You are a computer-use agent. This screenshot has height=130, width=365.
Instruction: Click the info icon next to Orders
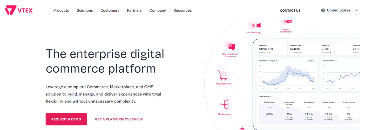click(x=328, y=45)
